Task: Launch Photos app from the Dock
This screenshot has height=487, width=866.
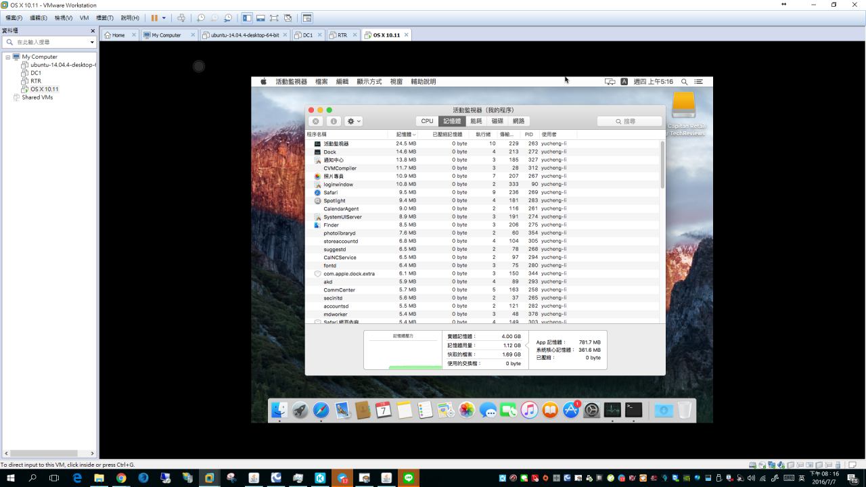Action: (467, 410)
